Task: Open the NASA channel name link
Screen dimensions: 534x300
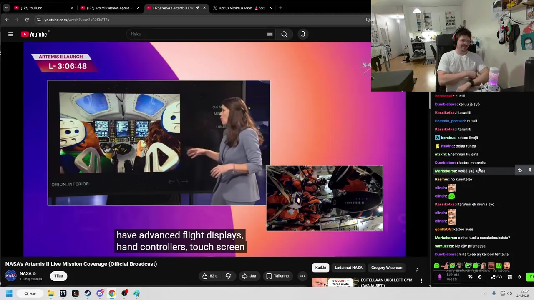Action: click(25, 273)
